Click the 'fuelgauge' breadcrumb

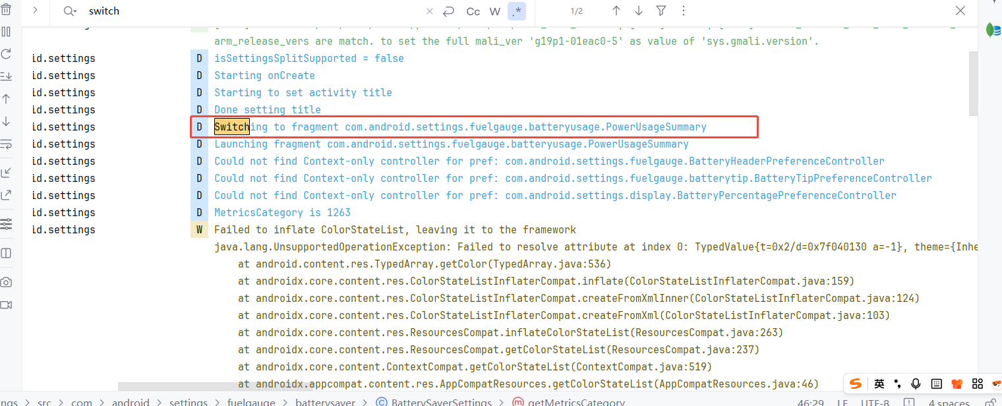click(x=251, y=401)
